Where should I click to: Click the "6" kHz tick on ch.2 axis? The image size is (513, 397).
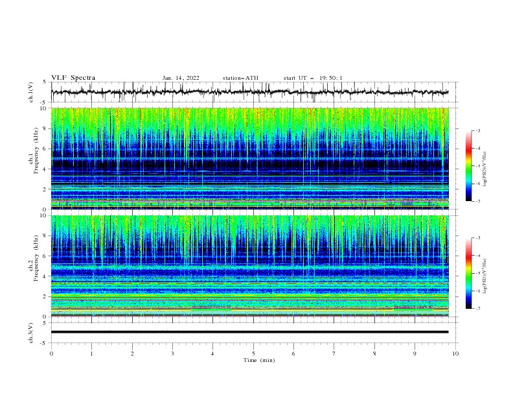point(45,256)
